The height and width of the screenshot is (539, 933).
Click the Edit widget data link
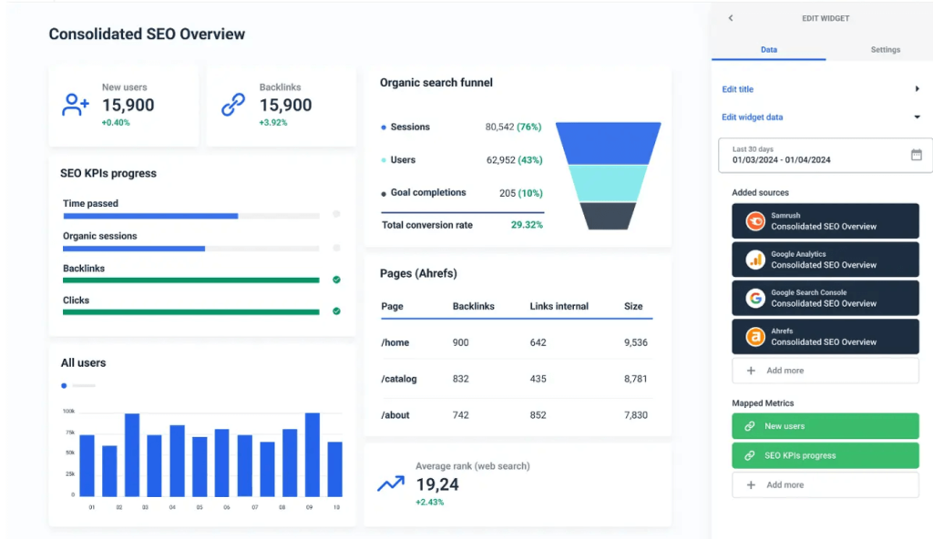752,117
